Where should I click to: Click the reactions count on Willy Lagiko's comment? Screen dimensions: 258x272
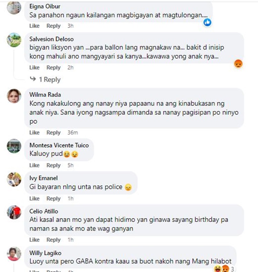click(233, 269)
